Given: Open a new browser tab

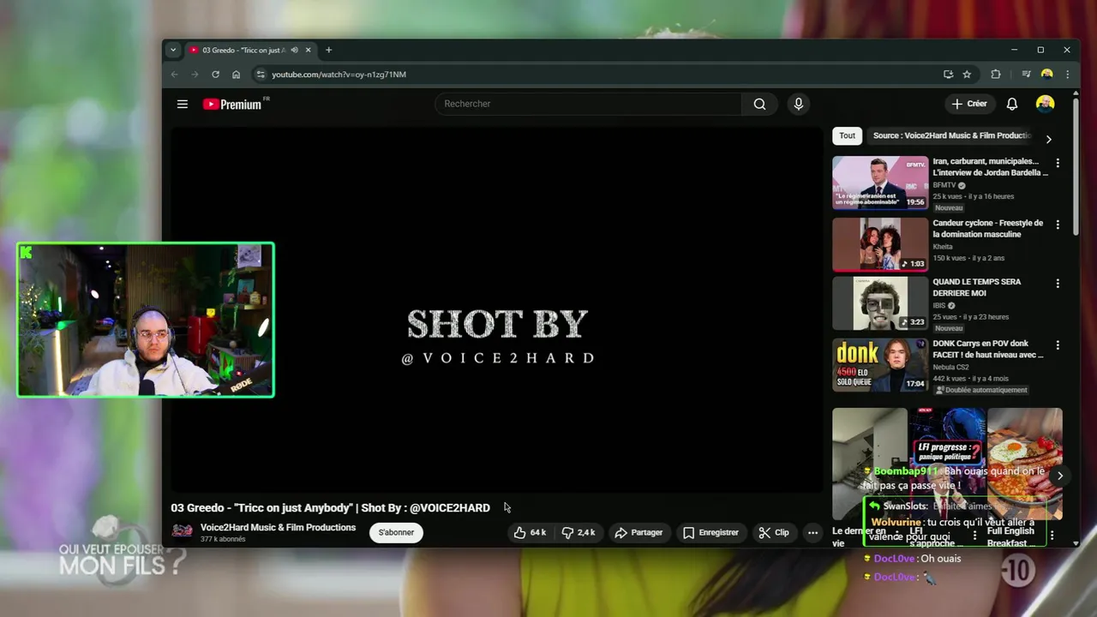Looking at the screenshot, I should (x=328, y=50).
